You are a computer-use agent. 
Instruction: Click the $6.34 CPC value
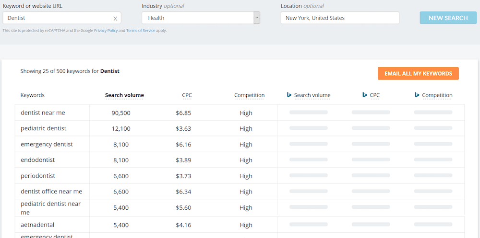pyautogui.click(x=183, y=192)
